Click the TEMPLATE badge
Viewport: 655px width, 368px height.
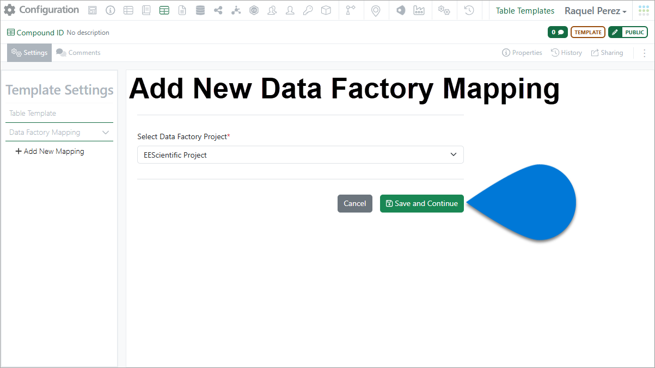[x=588, y=32]
